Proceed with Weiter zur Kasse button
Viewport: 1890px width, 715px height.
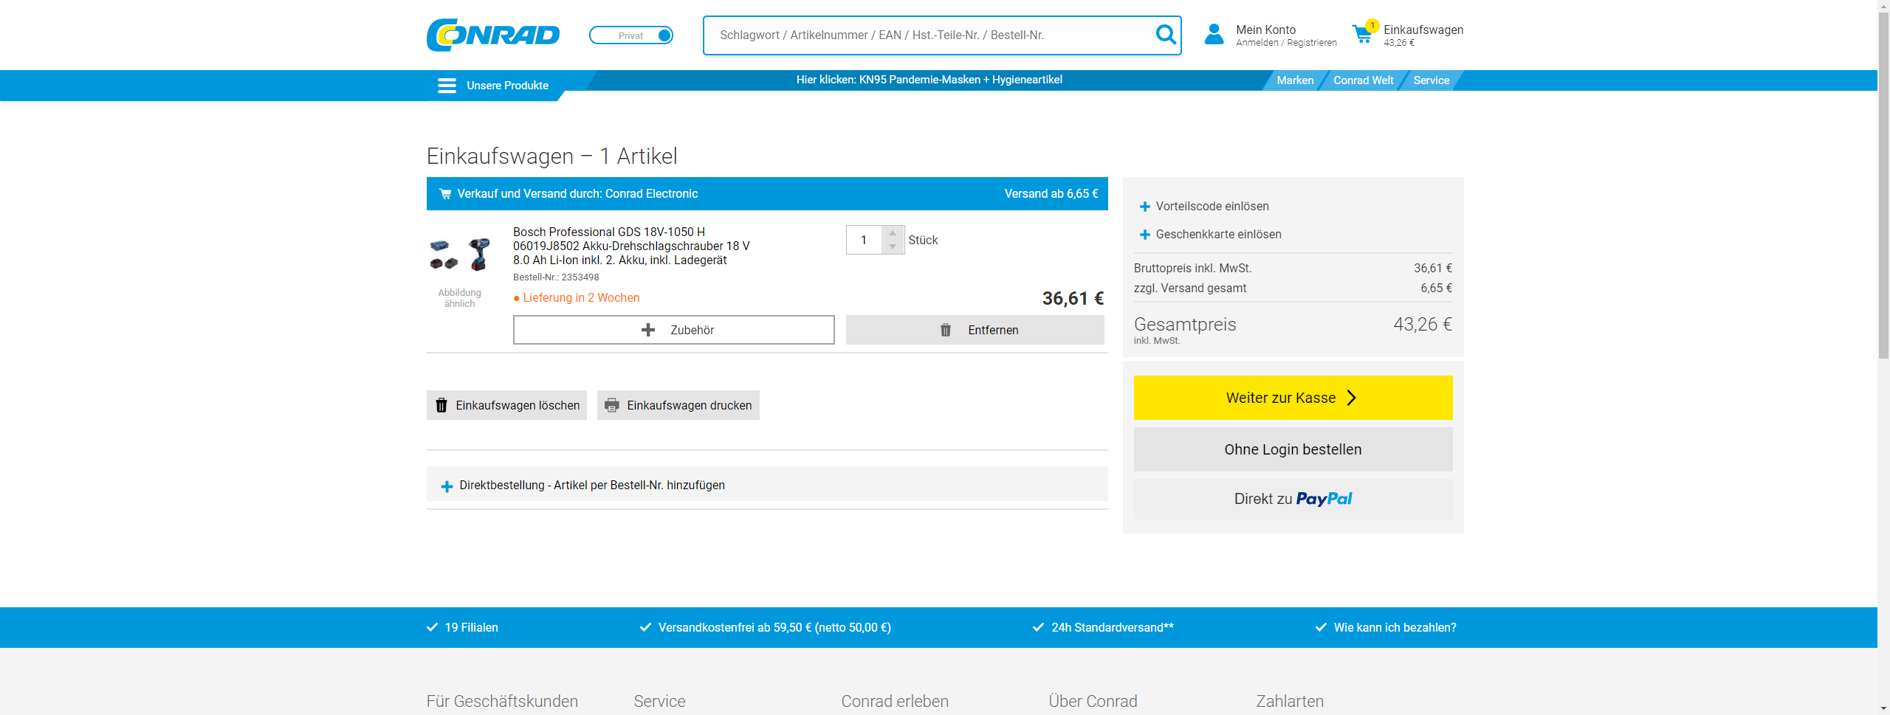point(1293,398)
